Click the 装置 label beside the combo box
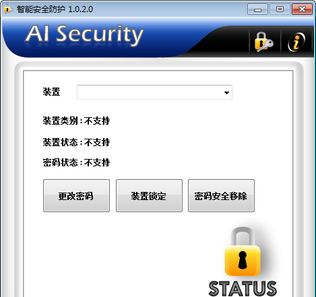The width and height of the screenshot is (316, 297). [x=51, y=92]
